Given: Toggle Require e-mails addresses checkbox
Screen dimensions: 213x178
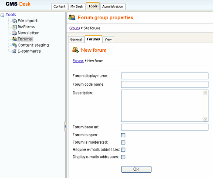Looking at the screenshot, I should [x=123, y=150].
